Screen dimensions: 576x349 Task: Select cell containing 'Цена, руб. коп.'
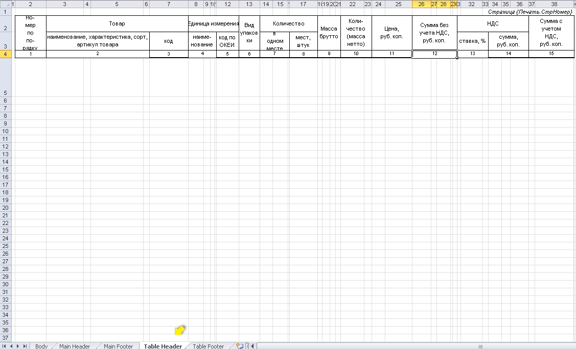click(x=391, y=33)
